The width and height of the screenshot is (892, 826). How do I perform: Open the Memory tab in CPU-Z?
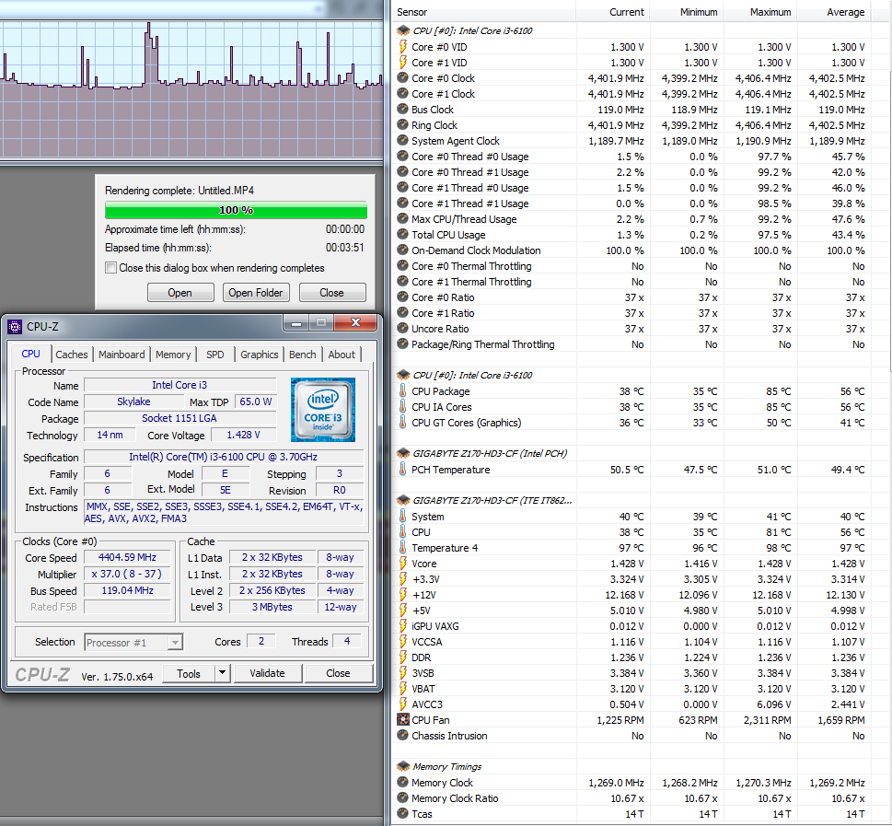(173, 355)
